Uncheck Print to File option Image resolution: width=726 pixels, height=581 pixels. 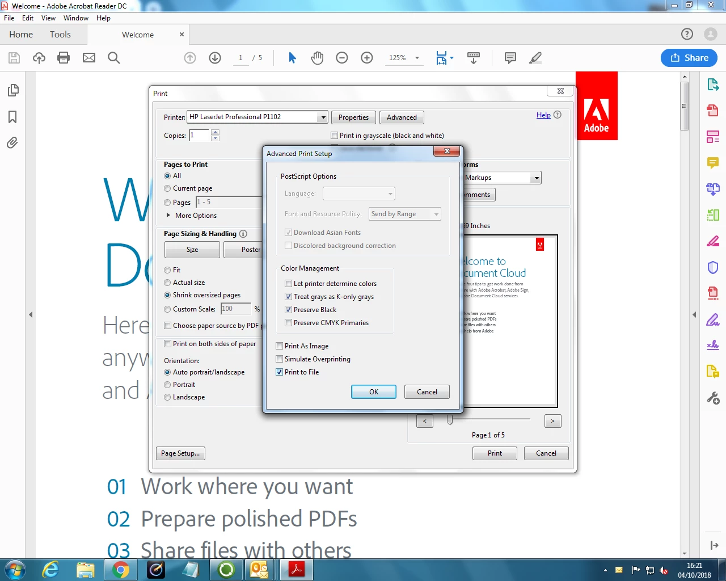click(x=280, y=372)
